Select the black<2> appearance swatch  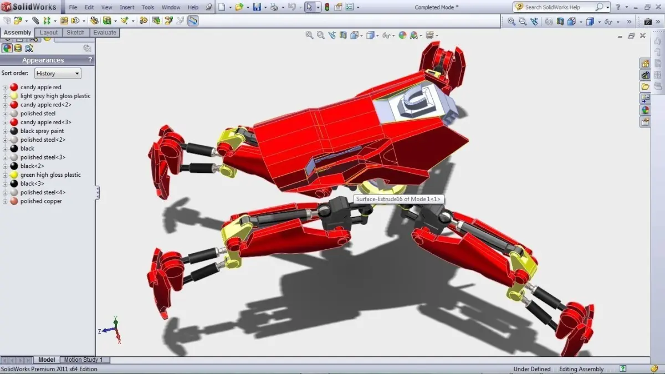pos(14,166)
